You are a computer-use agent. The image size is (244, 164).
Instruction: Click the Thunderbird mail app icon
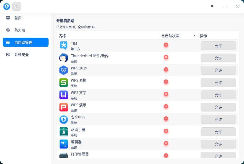point(63,58)
